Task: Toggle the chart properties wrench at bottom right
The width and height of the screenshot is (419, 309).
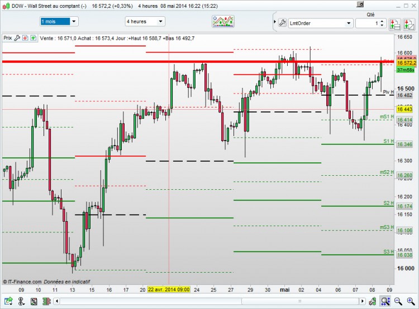Action: click(373, 301)
